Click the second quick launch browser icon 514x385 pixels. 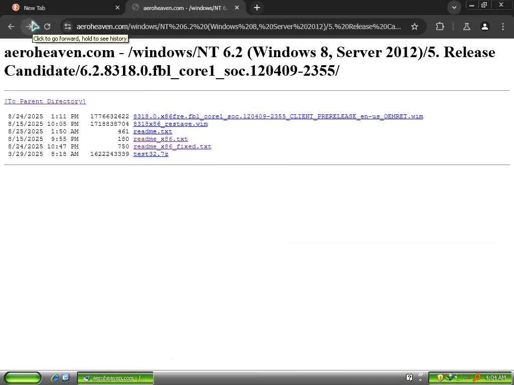(x=66, y=377)
